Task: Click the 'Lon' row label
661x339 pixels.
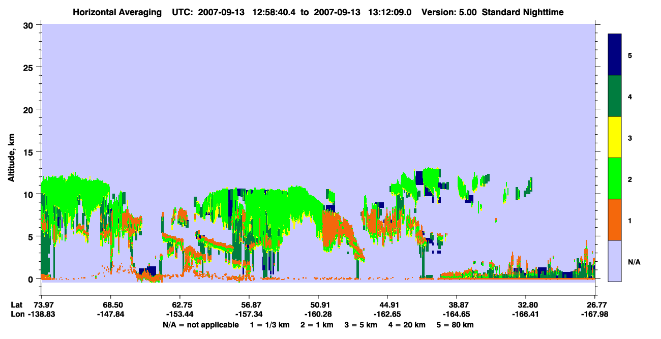Action: tap(17, 315)
